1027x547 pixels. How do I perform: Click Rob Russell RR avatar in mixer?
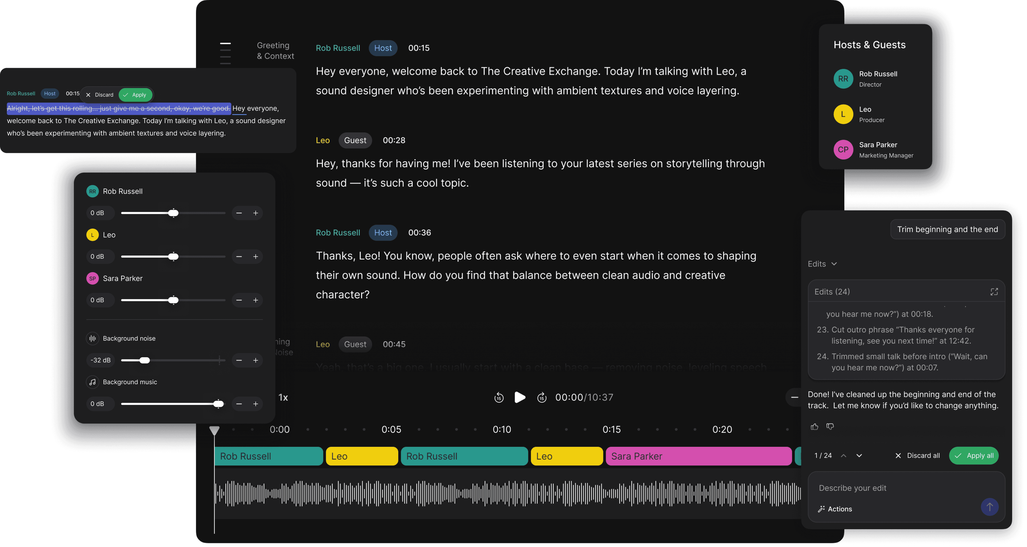click(93, 191)
